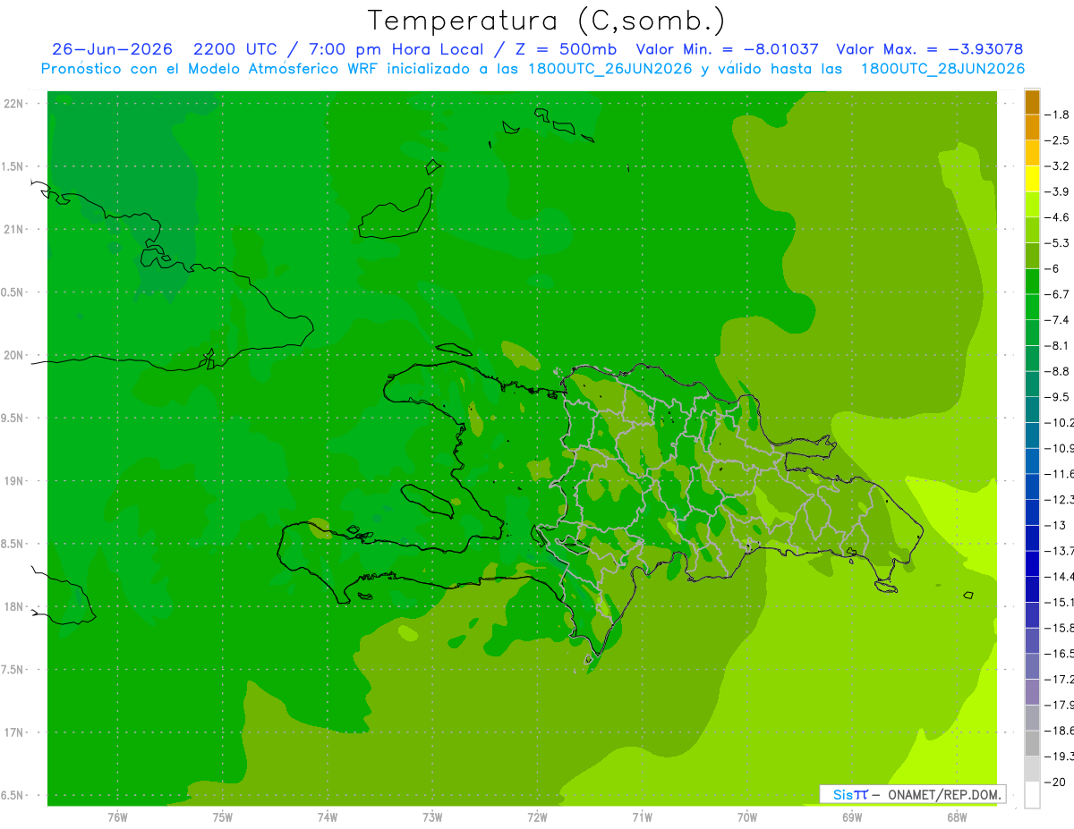Click the "17N" latitude label
Screen dimensions: 1074x829
(x=14, y=732)
